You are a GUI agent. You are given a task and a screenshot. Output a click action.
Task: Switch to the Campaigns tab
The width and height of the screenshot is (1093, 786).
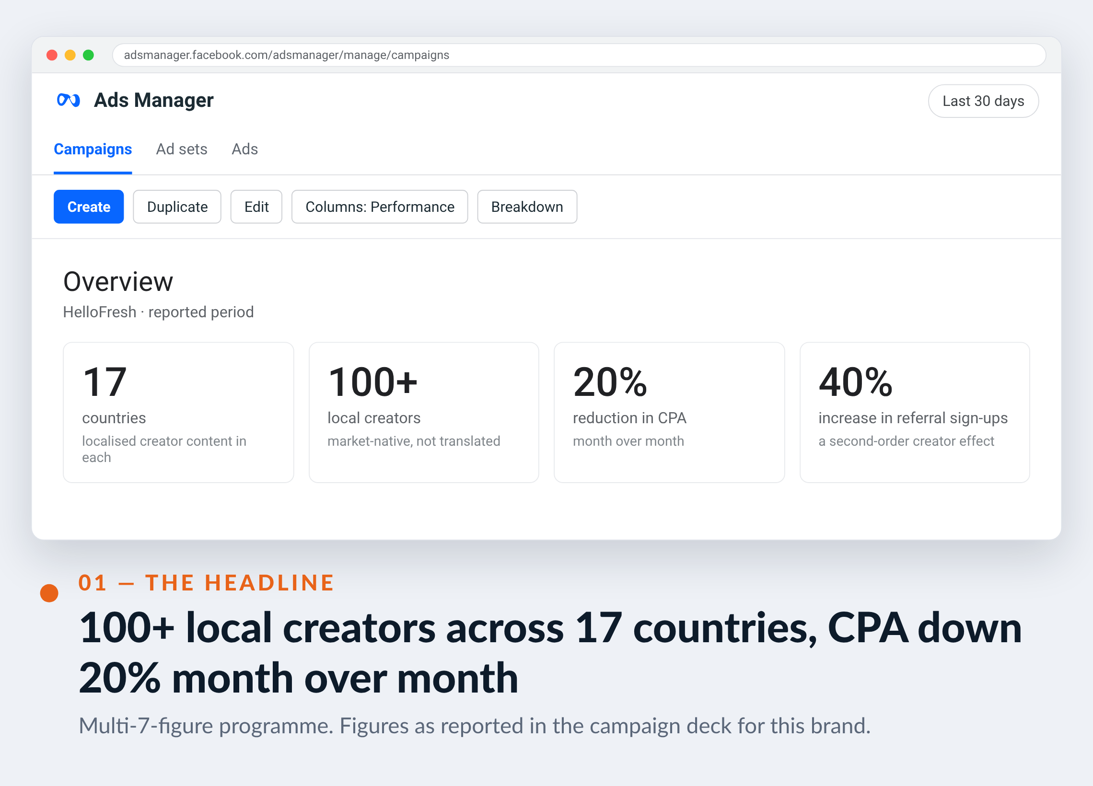tap(93, 150)
